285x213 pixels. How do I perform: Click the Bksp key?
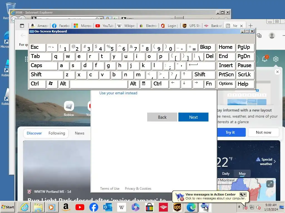[x=207, y=47]
